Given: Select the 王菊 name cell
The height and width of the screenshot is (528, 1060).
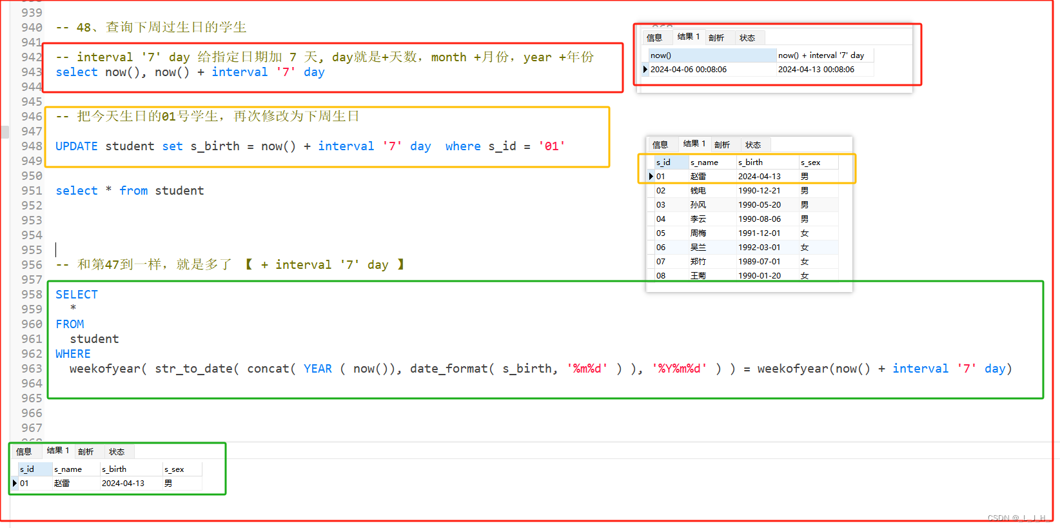Looking at the screenshot, I should [x=712, y=276].
